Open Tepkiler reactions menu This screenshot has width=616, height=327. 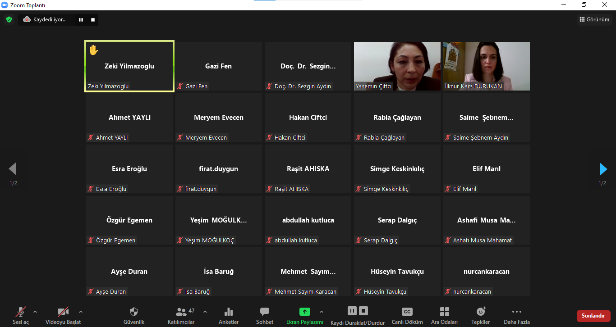481,316
